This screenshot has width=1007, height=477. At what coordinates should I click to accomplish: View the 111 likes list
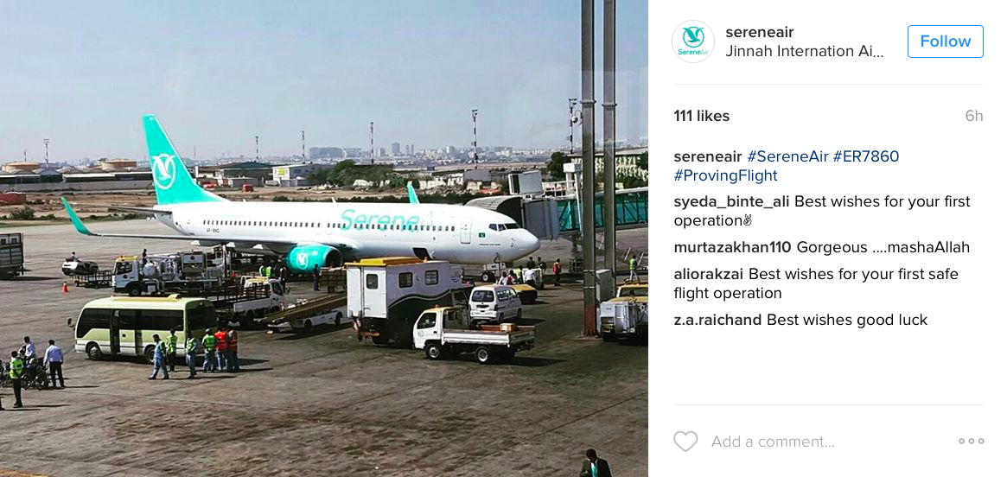pyautogui.click(x=701, y=116)
